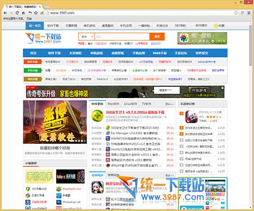Bookmark the page using the address bar star
The image size is (254, 211).
236,13
